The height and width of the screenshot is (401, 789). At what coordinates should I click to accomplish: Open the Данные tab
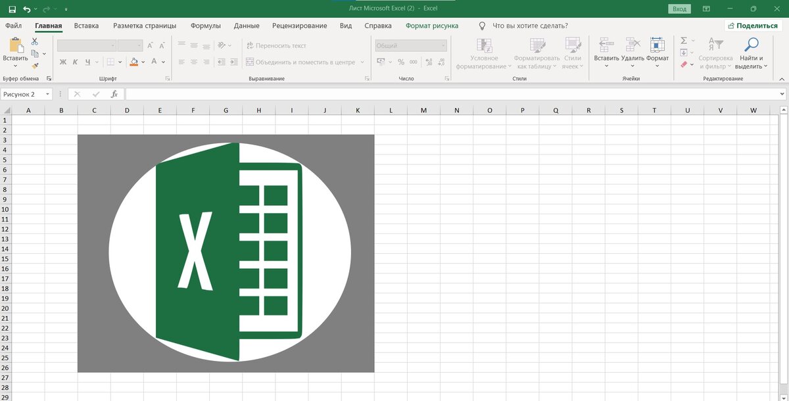pyautogui.click(x=246, y=26)
